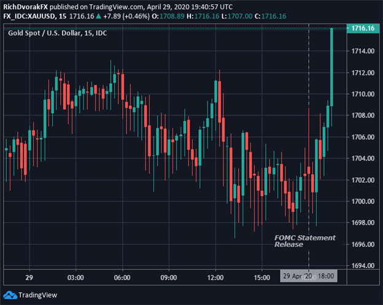
Task: Select the 1714.00 price axis label
Action: pos(363,51)
